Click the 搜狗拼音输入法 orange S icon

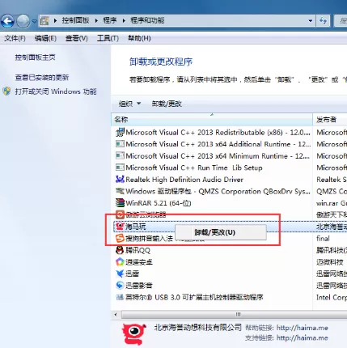pos(120,239)
